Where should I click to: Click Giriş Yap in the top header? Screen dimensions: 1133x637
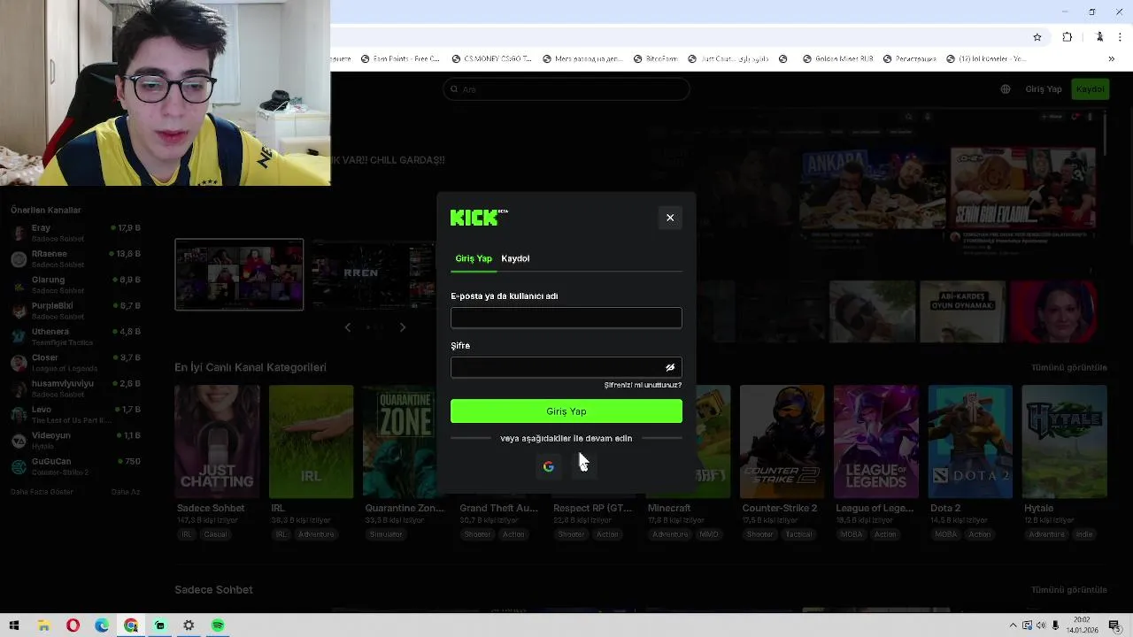(1044, 89)
